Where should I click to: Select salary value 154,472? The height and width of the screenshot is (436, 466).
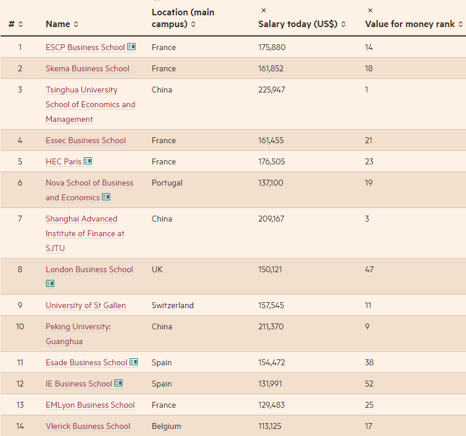[272, 362]
